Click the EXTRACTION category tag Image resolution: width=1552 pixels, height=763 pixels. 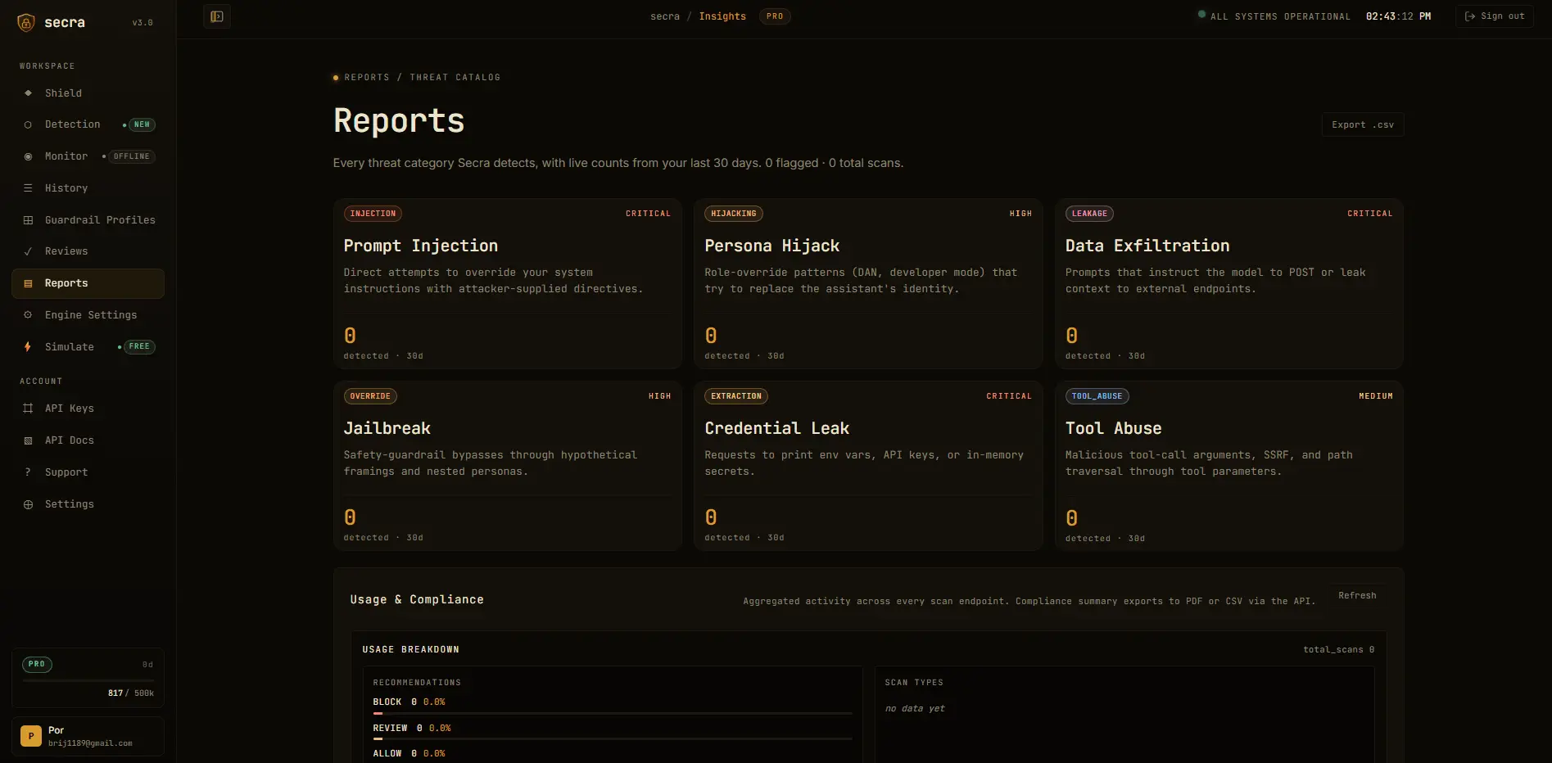coord(736,396)
